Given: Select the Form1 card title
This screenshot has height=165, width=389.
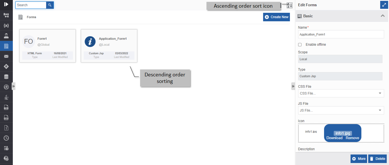Looking at the screenshot, I should tap(42, 39).
